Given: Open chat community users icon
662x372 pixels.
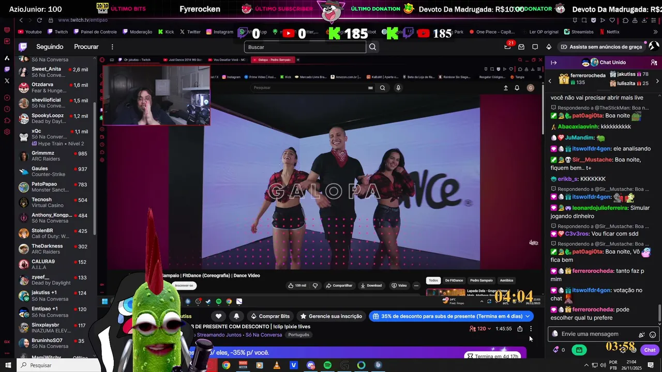Looking at the screenshot, I should (654, 63).
